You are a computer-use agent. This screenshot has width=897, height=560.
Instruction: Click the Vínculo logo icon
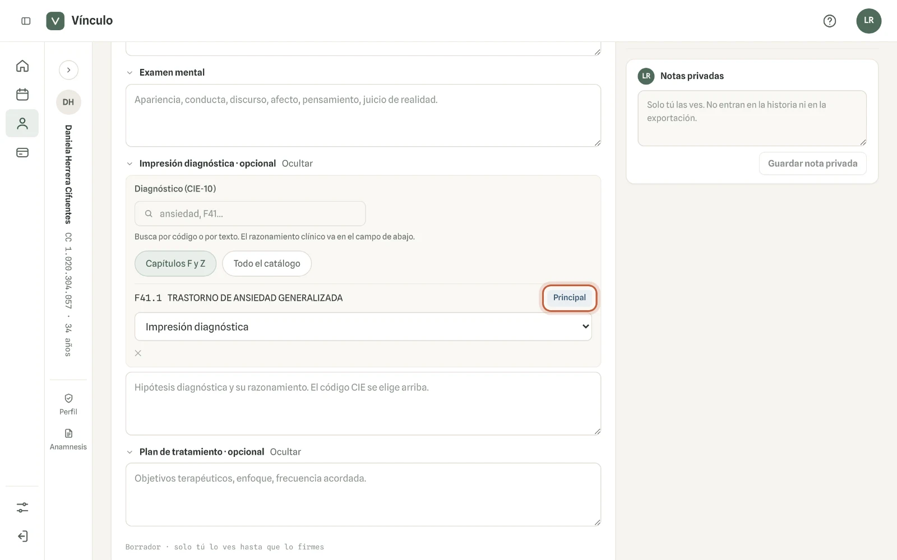click(55, 21)
